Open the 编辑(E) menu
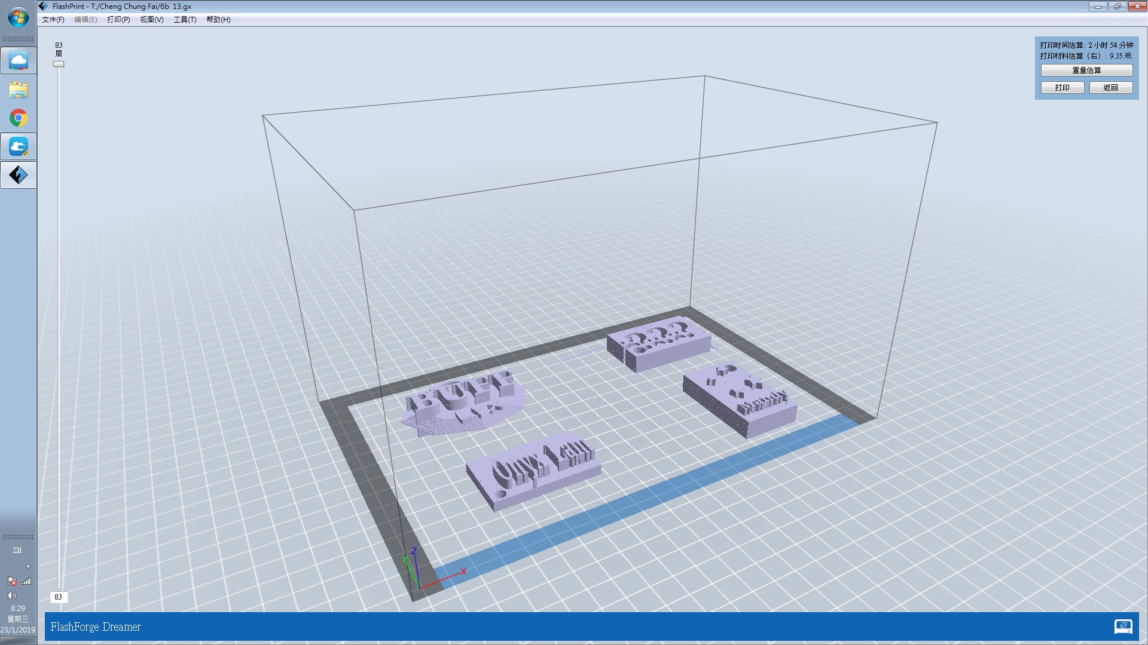This screenshot has width=1148, height=645. (86, 20)
